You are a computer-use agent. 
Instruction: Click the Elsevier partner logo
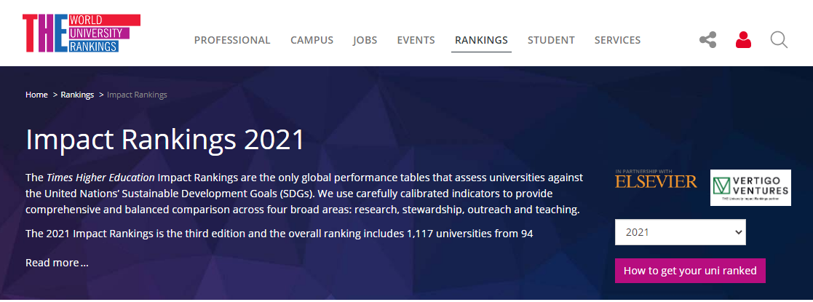click(656, 180)
